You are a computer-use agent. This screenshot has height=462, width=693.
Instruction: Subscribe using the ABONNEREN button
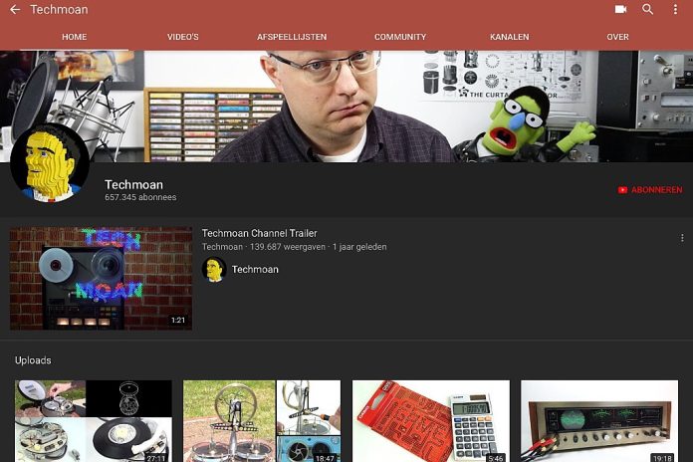pyautogui.click(x=649, y=190)
